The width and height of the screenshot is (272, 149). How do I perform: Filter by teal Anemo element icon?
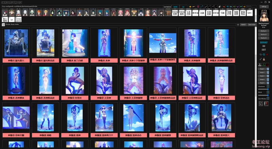(x=241, y=6)
